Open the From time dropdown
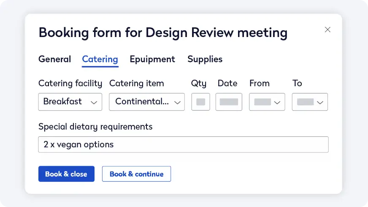The height and width of the screenshot is (207, 368). point(267,102)
